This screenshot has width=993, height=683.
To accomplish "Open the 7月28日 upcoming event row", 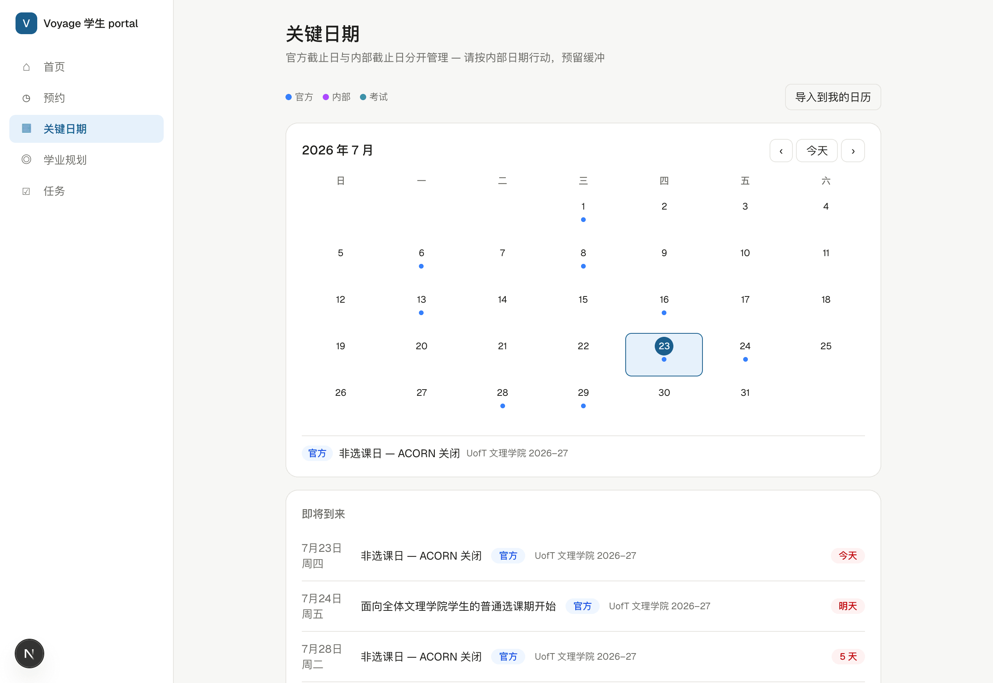I will pos(583,657).
